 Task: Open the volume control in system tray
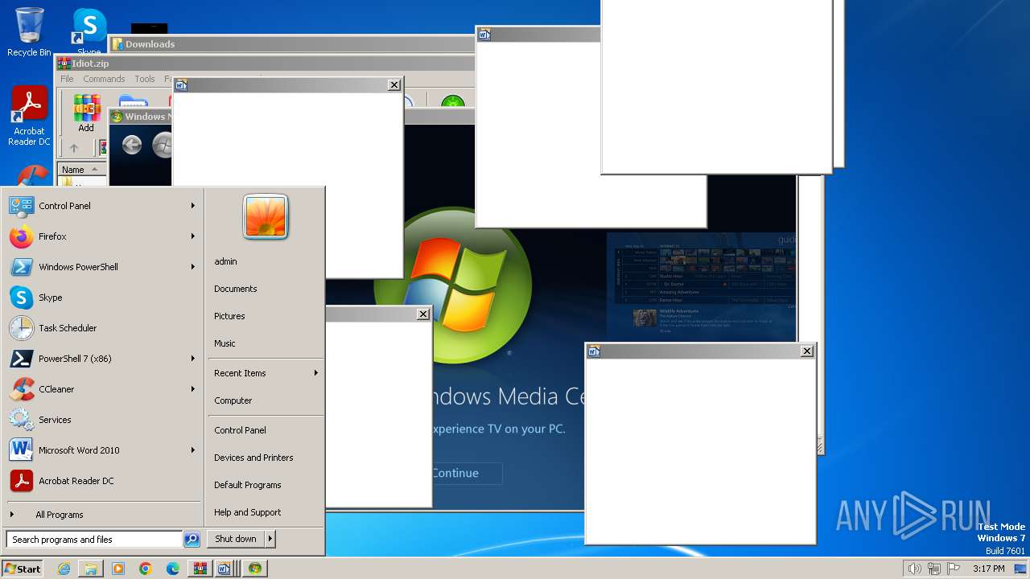[914, 569]
